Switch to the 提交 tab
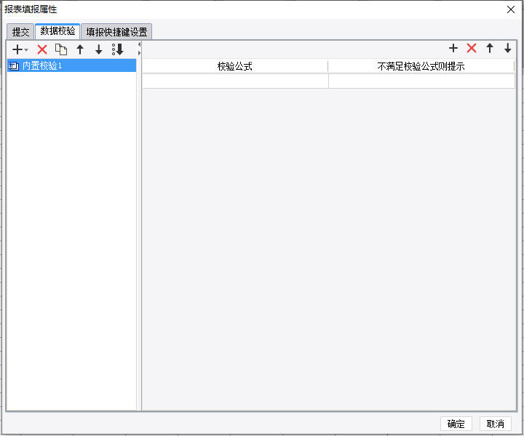Viewport: 524px width, 436px height. click(20, 32)
